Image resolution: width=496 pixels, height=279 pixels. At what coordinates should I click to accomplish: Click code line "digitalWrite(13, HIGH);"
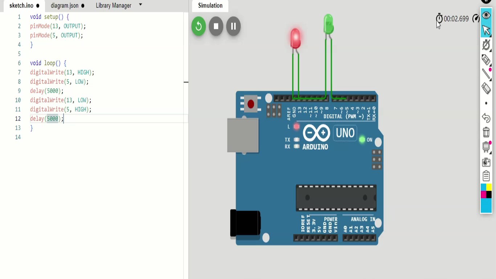[62, 72]
